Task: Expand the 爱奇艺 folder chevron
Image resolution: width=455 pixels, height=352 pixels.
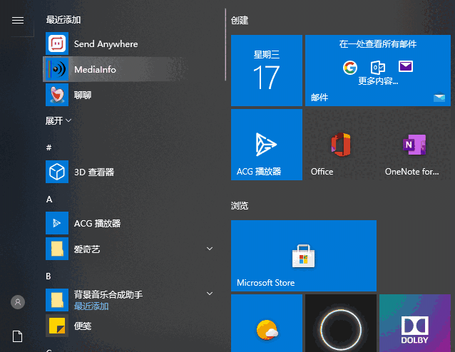Action: point(210,249)
